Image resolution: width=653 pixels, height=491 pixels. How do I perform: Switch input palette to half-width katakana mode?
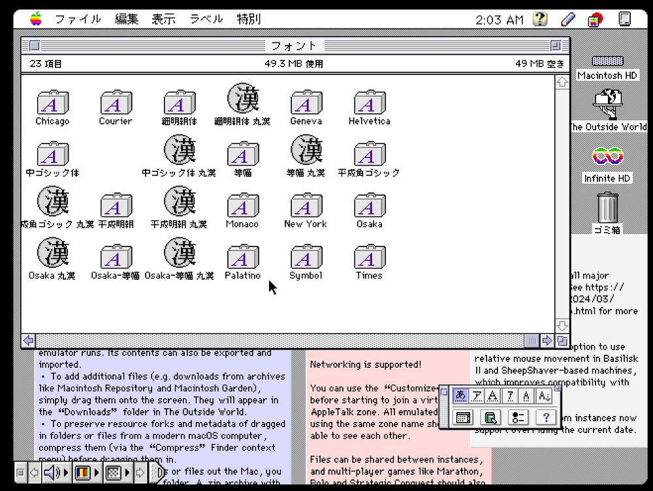[510, 395]
